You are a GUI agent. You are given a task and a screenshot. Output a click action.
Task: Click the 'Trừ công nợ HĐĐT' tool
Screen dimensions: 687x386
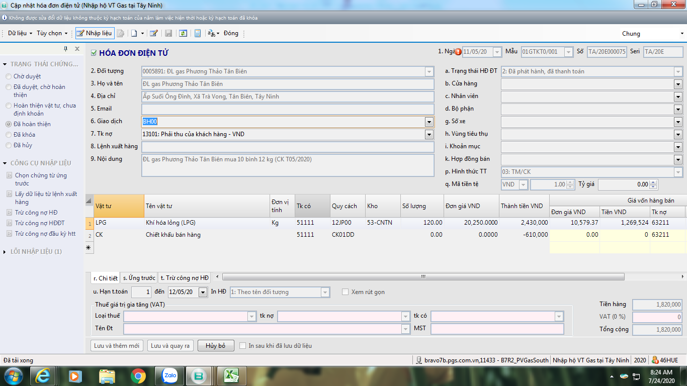[x=39, y=223]
